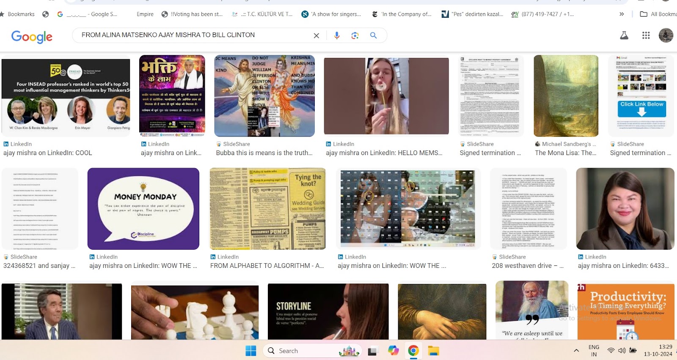Open the Empire bookmark
The width and height of the screenshot is (677, 360).
tap(145, 14)
